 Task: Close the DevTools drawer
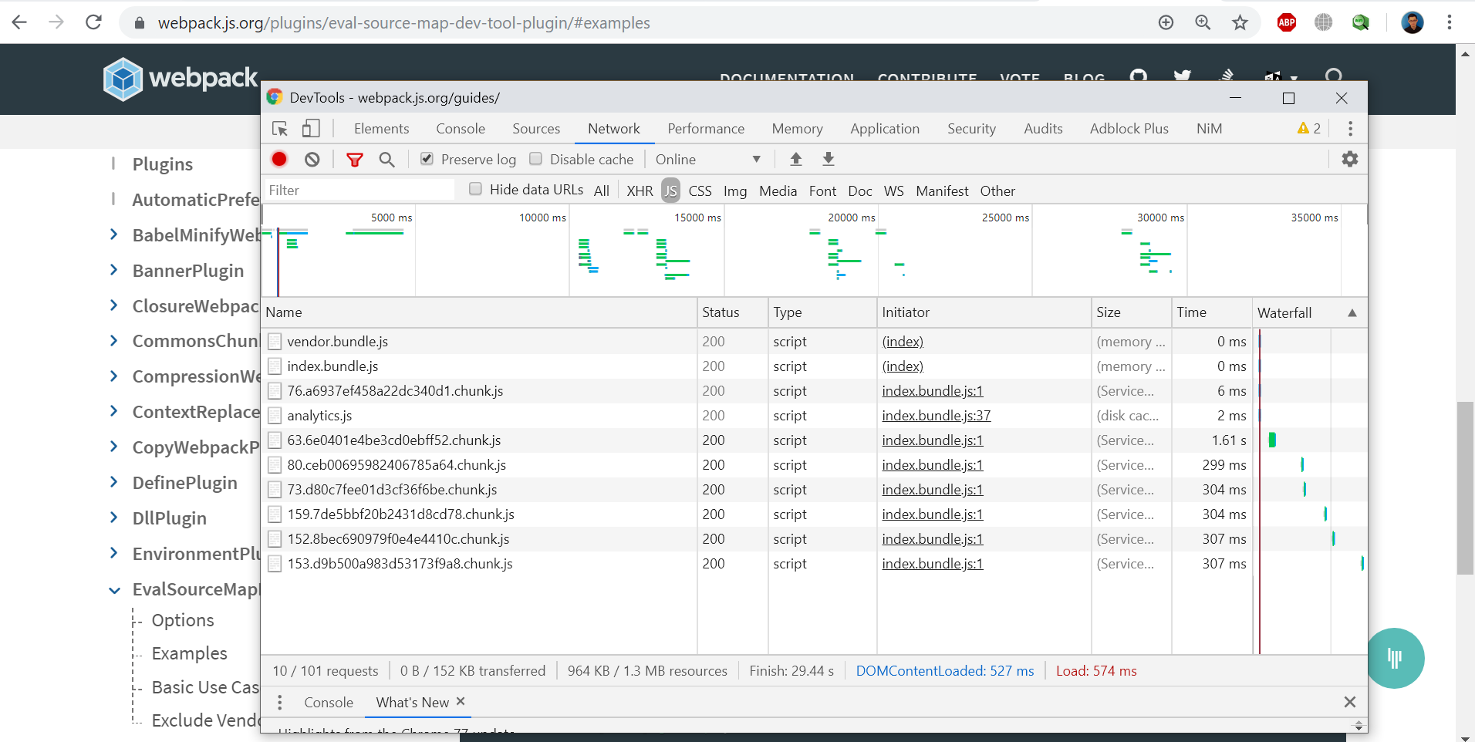click(1350, 702)
